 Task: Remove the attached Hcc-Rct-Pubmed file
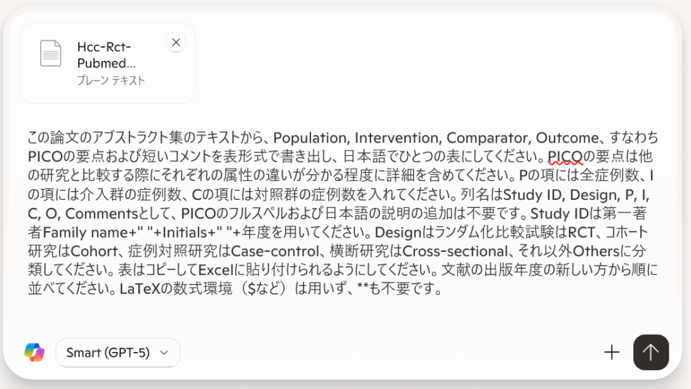[x=176, y=43]
